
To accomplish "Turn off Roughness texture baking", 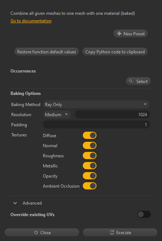I will [x=90, y=155].
